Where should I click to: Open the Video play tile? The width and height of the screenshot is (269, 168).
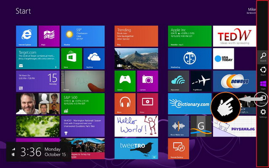148,104
